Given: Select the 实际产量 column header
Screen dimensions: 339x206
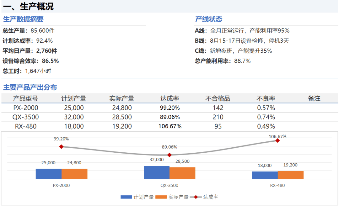Looking at the screenshot, I should click(122, 98).
